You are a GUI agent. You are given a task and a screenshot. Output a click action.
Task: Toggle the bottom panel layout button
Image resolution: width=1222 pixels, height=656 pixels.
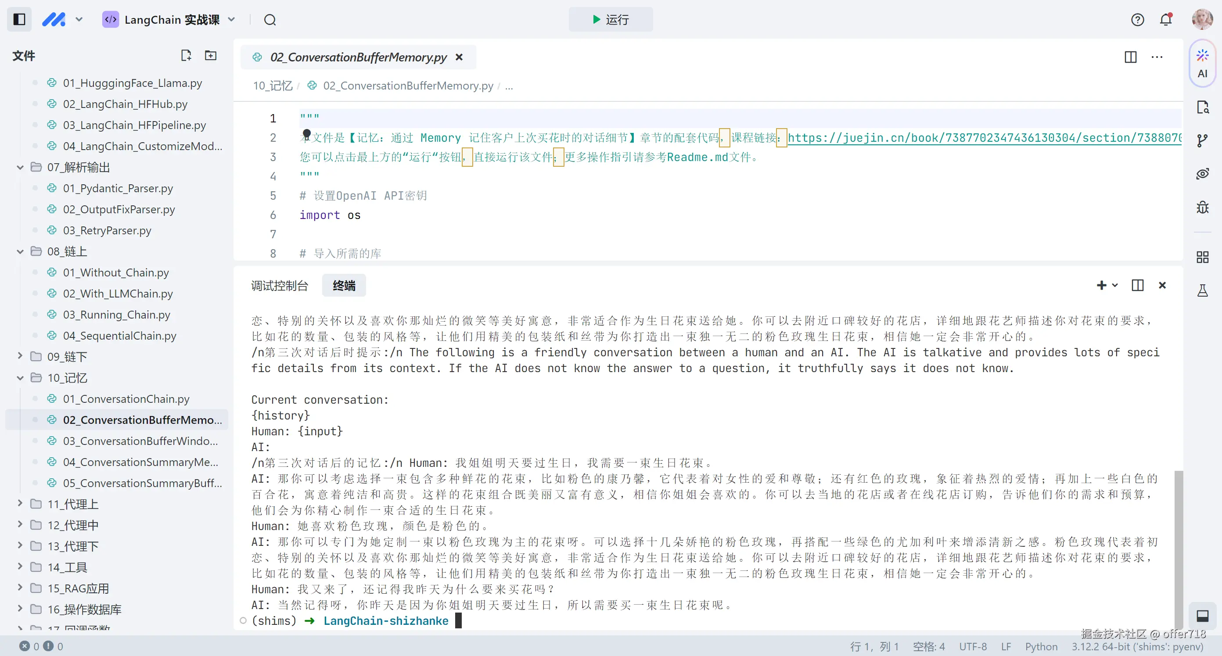[x=1202, y=616]
